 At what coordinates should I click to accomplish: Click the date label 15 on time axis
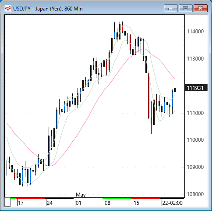coord(136,203)
